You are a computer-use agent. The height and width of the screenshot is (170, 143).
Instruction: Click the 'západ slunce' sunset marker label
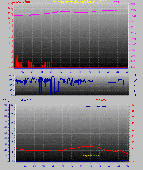pos(91,155)
